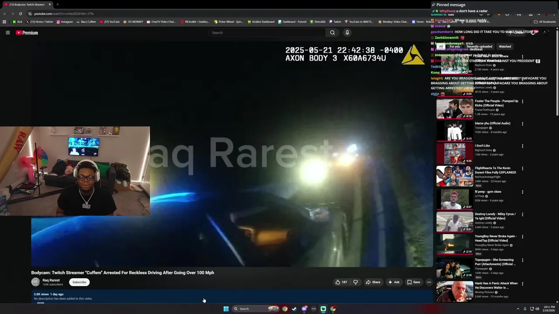The width and height of the screenshot is (559, 314).
Task: Open Steam from the taskbar
Action: [294, 309]
